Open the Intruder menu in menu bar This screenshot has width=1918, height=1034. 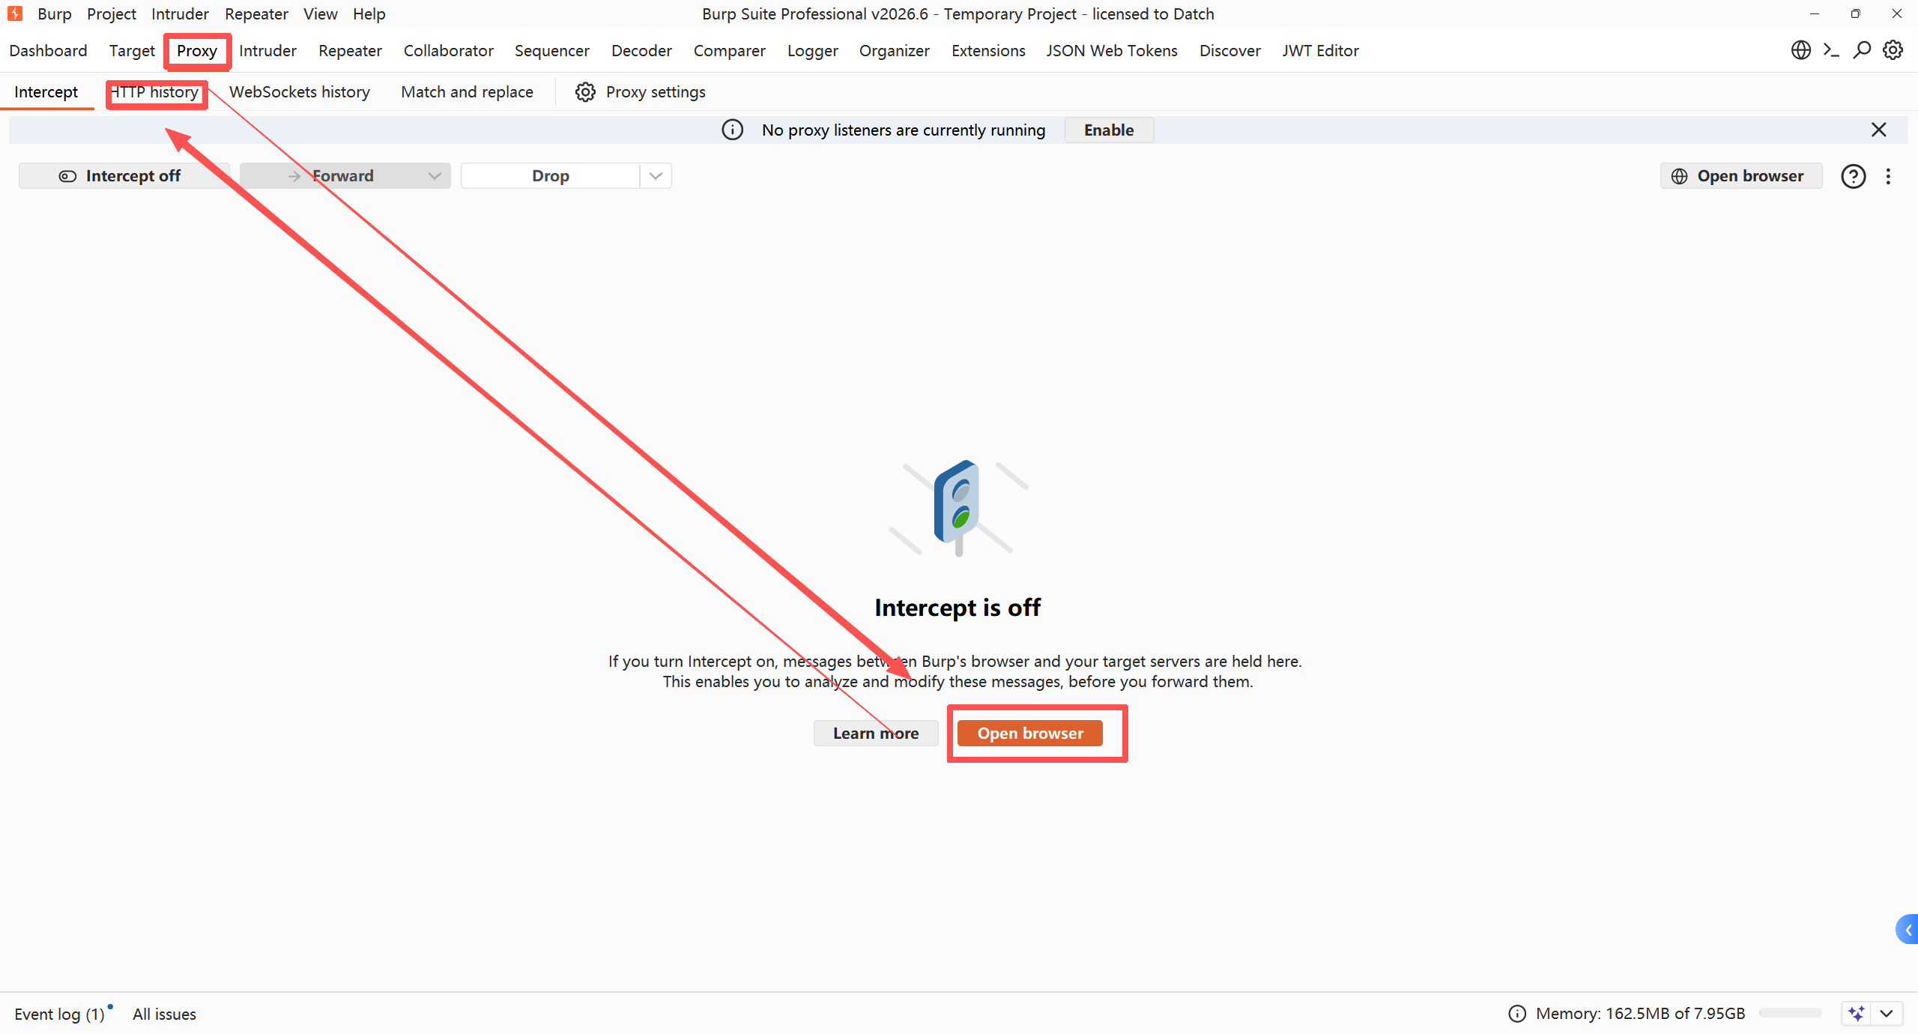(x=180, y=13)
